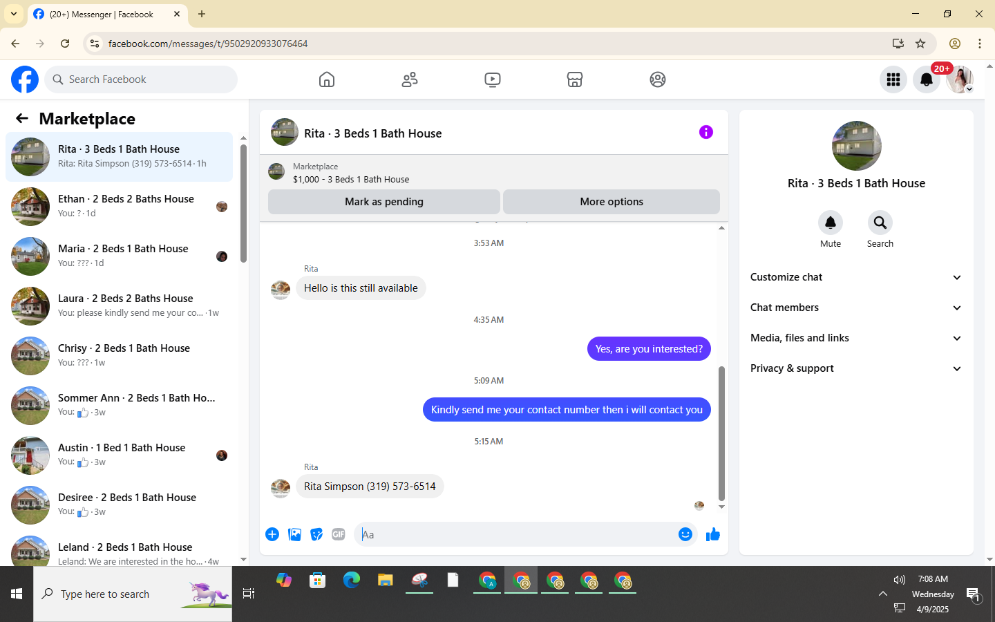This screenshot has height=622, width=995.
Task: Focus the Search Facebook field
Action: click(x=141, y=79)
